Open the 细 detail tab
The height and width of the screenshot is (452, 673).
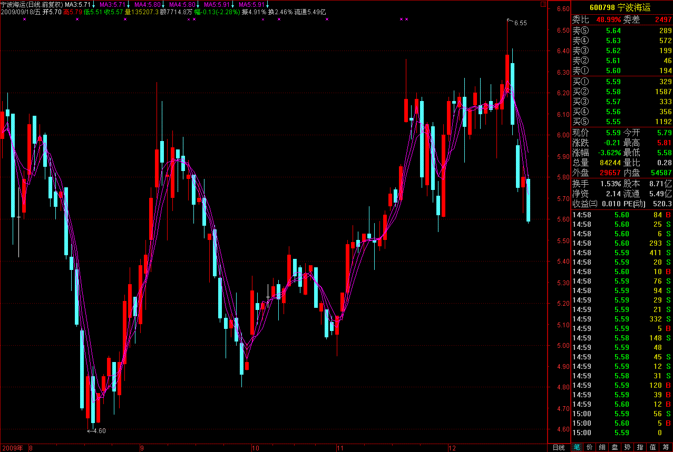click(602, 447)
